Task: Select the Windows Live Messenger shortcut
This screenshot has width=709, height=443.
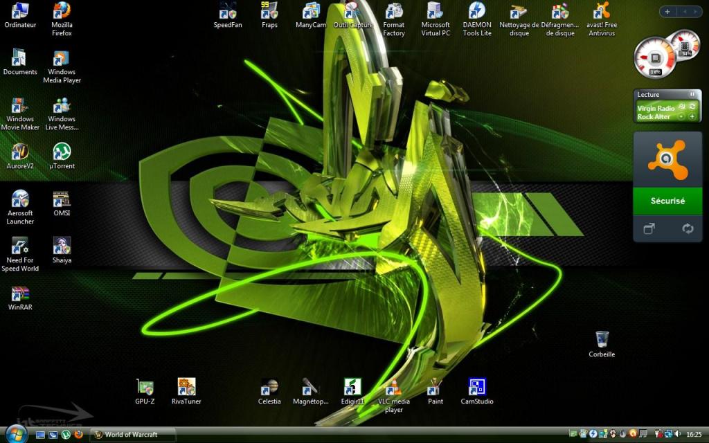Action: click(62, 114)
